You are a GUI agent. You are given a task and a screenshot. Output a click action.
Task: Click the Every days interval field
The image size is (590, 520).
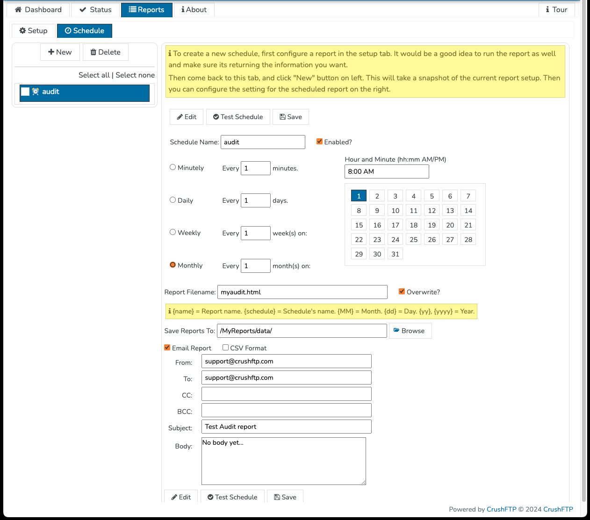(256, 200)
